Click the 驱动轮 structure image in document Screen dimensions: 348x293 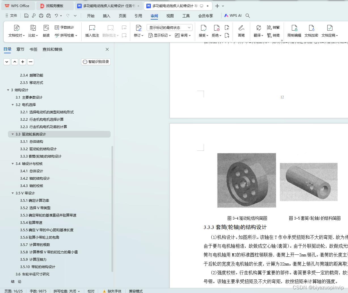tap(246, 180)
